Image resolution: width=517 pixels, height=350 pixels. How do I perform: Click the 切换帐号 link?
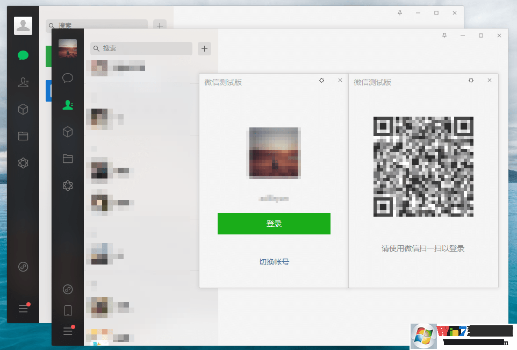pyautogui.click(x=274, y=262)
